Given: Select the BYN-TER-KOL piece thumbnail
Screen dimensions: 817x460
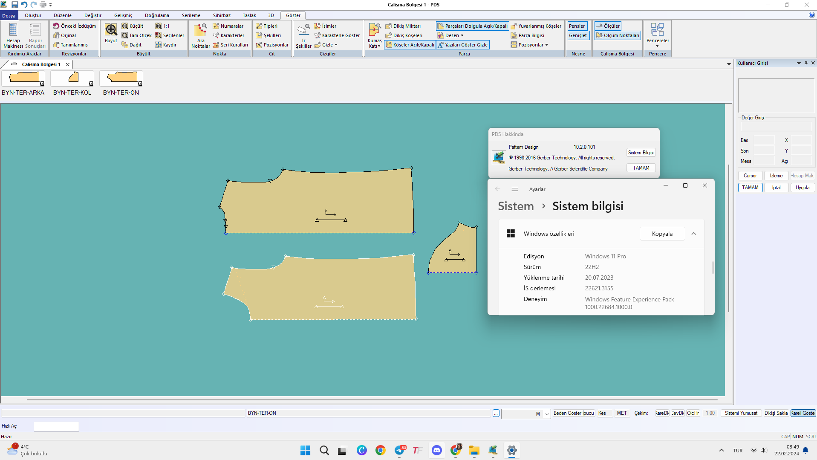Looking at the screenshot, I should click(72, 78).
